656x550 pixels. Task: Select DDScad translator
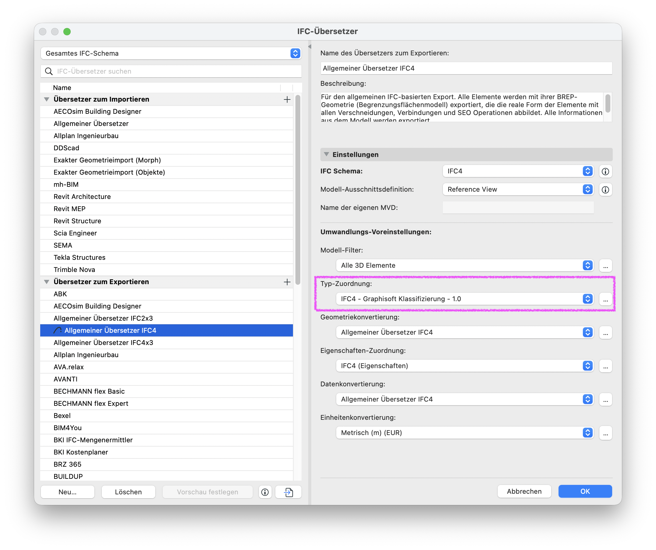point(167,148)
